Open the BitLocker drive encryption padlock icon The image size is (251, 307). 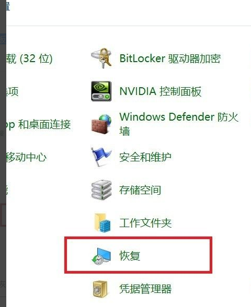coord(101,58)
